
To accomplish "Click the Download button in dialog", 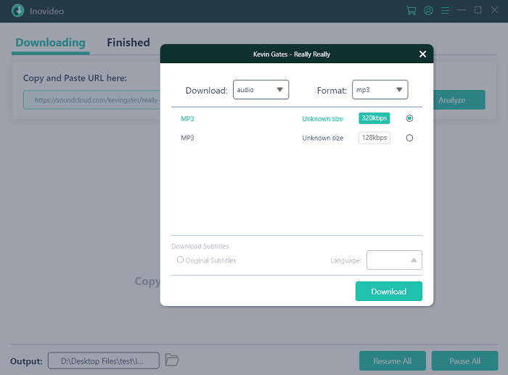I will coord(389,291).
